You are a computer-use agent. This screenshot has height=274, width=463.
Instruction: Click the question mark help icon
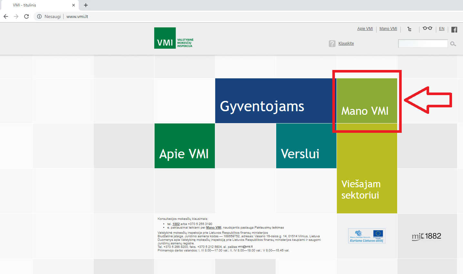[332, 44]
